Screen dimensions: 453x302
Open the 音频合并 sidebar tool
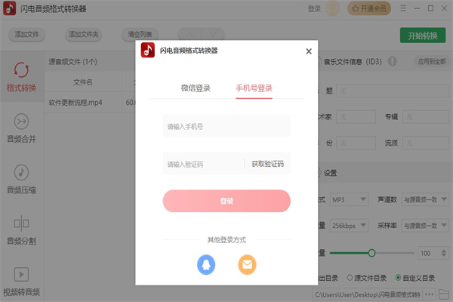(x=21, y=128)
